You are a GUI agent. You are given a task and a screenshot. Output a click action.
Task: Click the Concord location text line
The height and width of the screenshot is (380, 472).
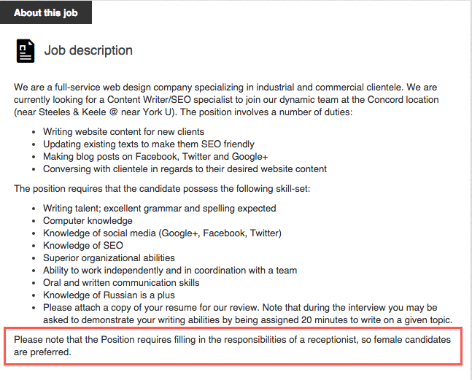(x=226, y=100)
